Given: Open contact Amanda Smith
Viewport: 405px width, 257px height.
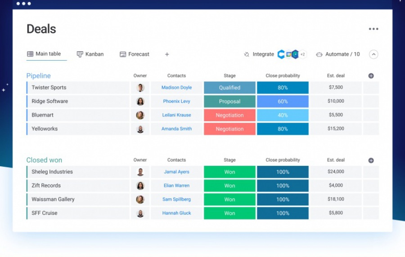Looking at the screenshot, I should click(x=177, y=128).
